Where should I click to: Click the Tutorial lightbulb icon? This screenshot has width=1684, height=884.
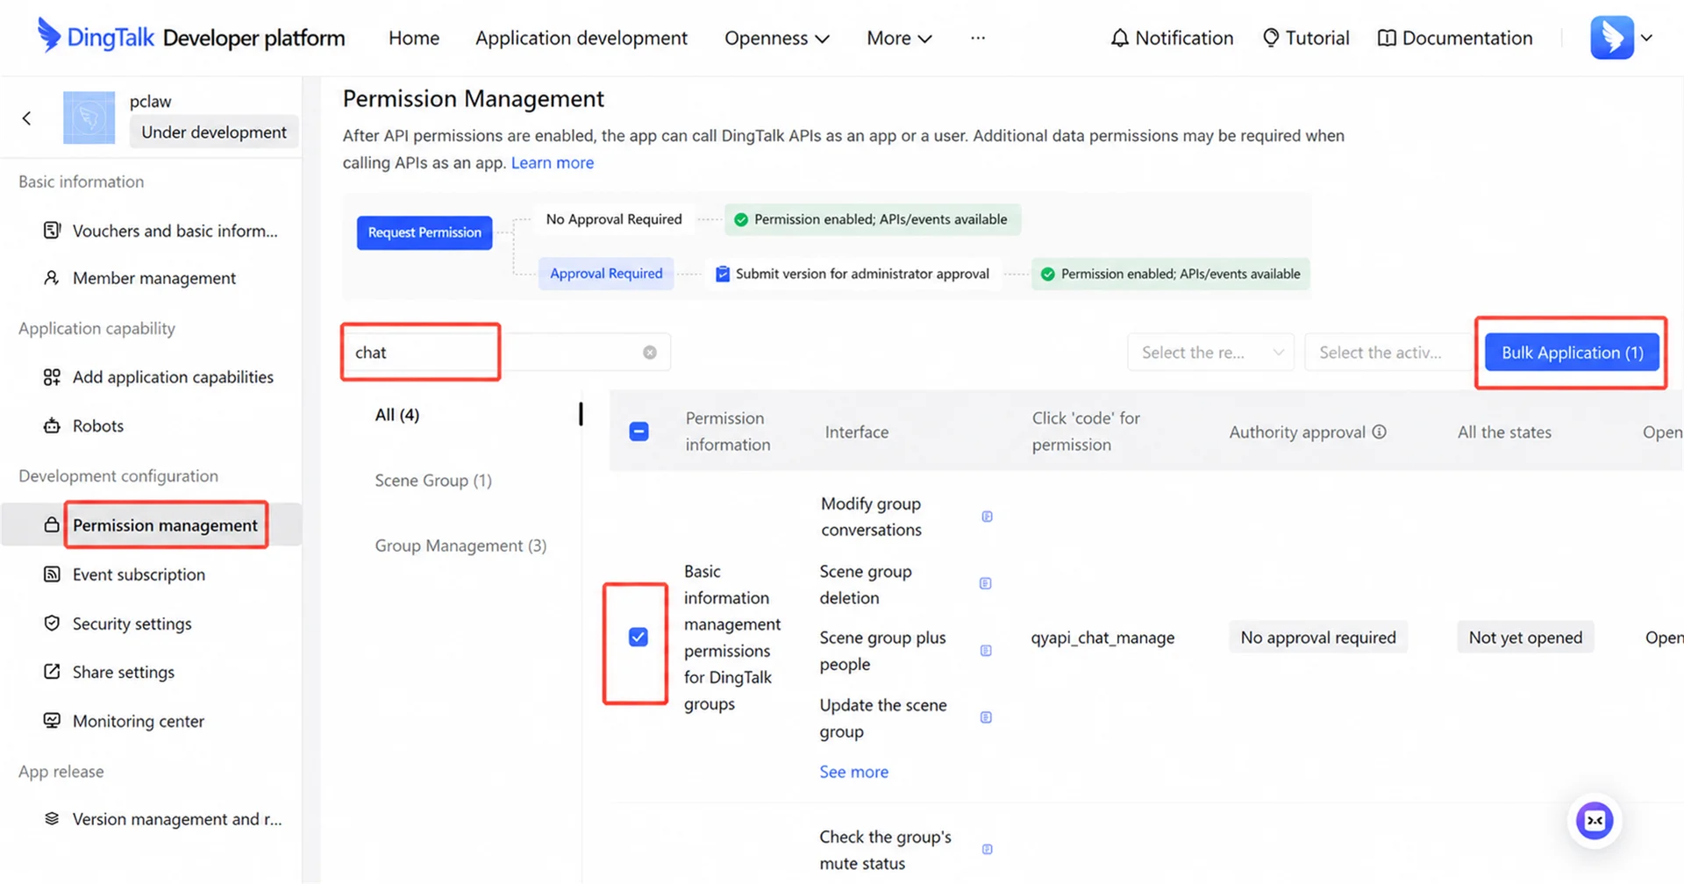[x=1270, y=39]
